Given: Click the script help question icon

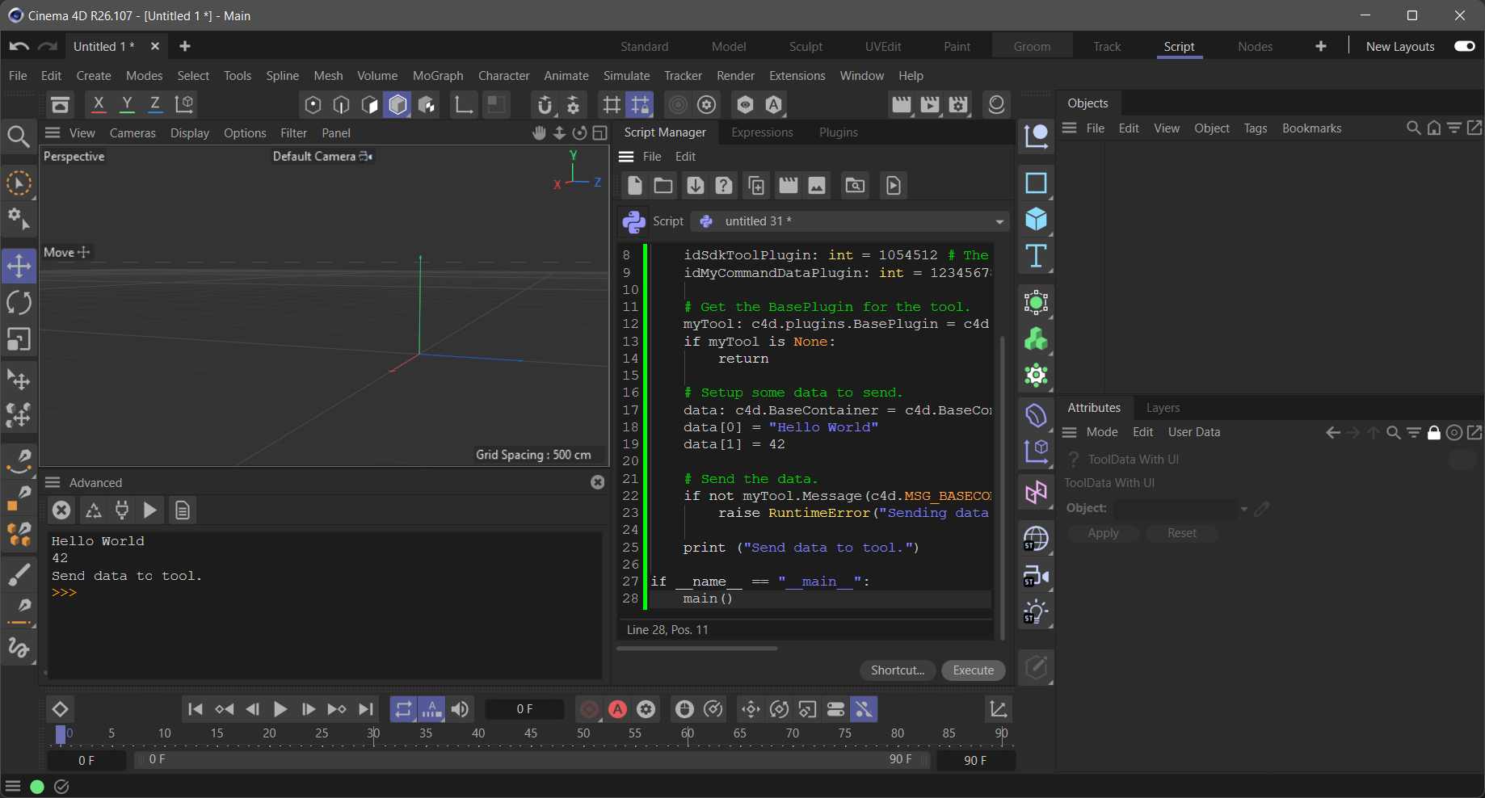Looking at the screenshot, I should tap(724, 186).
